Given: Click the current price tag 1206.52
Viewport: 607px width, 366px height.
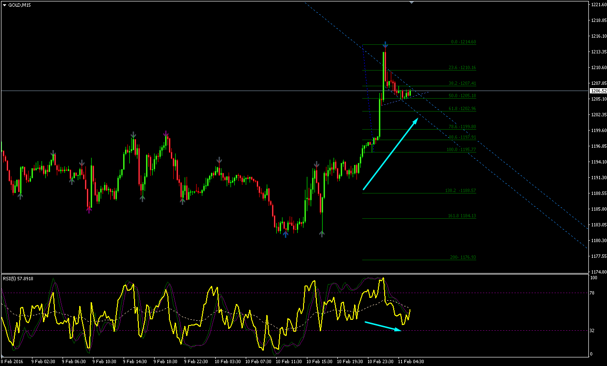Looking at the screenshot, I should click(598, 91).
